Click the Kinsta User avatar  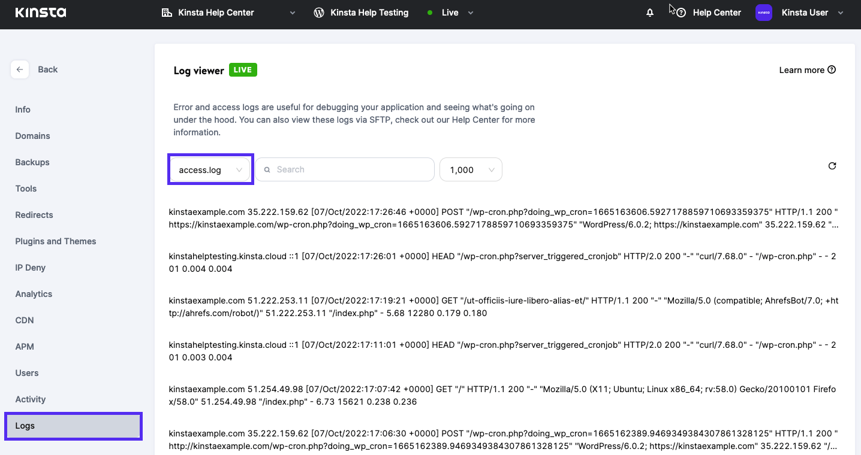tap(763, 12)
